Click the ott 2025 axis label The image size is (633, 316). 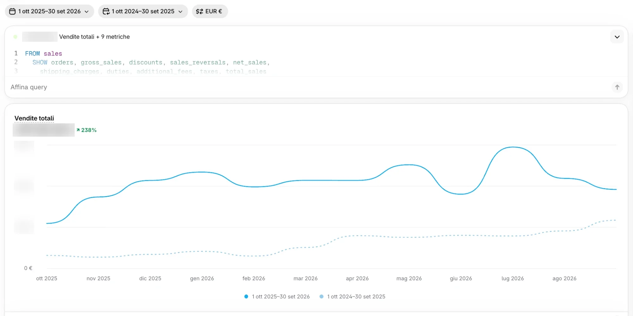[47, 278]
